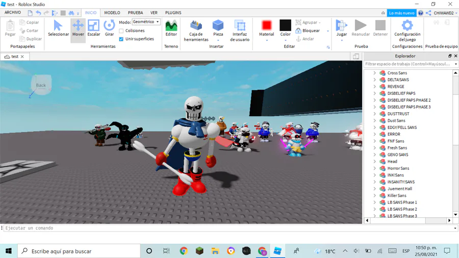Viewport: 459px width, 258px height.
Task: Select FNF Sans in Explorador
Action: (395, 141)
